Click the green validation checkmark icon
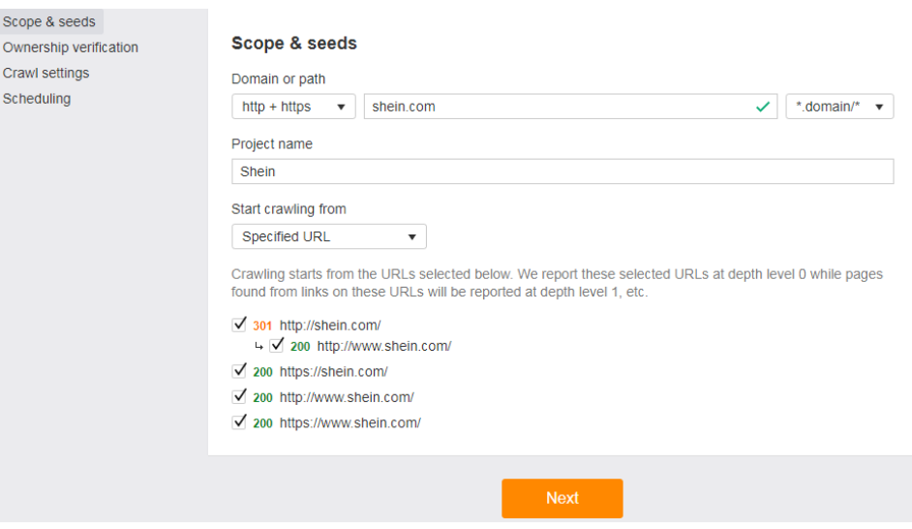Screen dimensions: 912x529 [x=763, y=108]
